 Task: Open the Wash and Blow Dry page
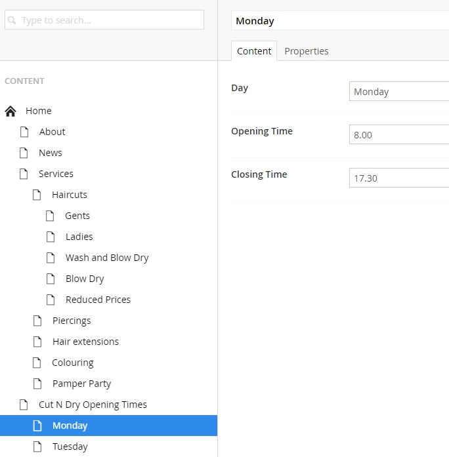click(107, 258)
